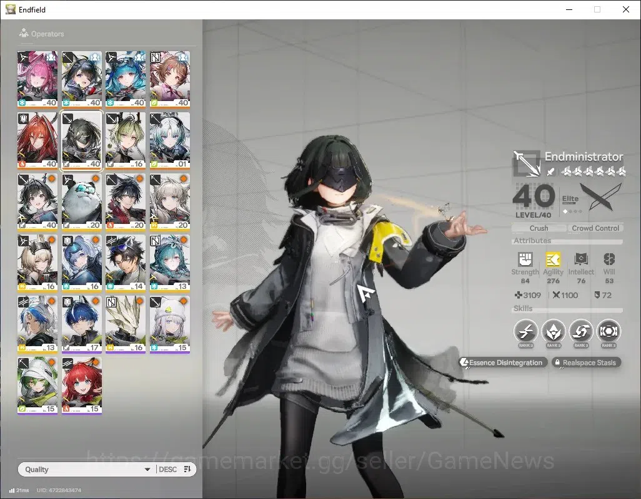Open the fourth skill hexagon icon
This screenshot has height=499, width=641.
(x=609, y=331)
